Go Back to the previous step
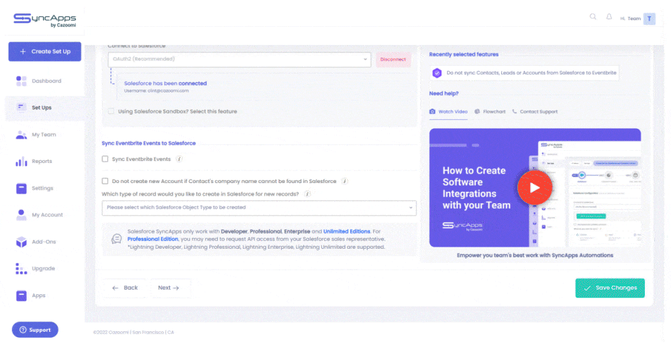Image resolution: width=671 pixels, height=352 pixels. 125,288
